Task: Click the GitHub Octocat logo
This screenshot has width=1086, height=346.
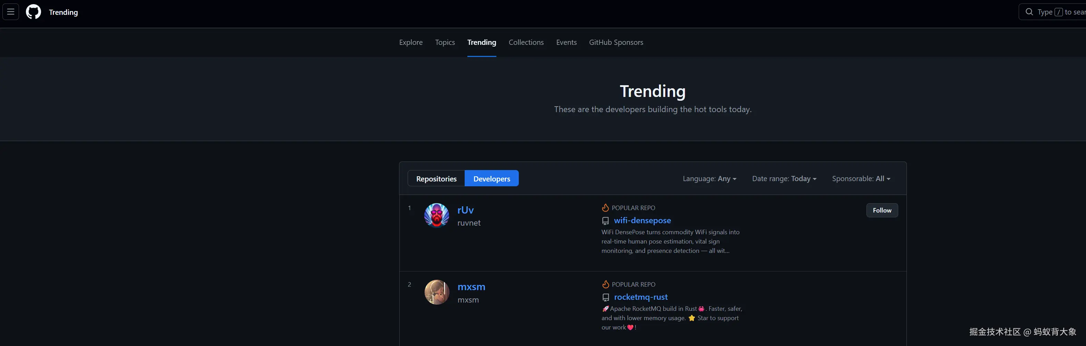Action: click(x=33, y=12)
